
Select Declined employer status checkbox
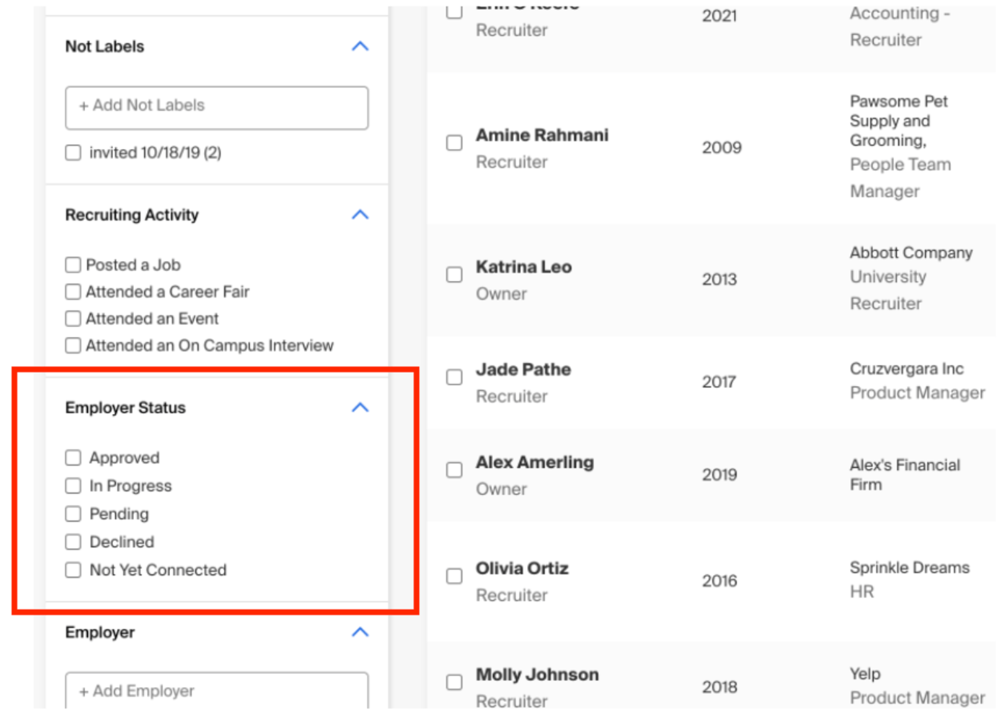tap(73, 542)
